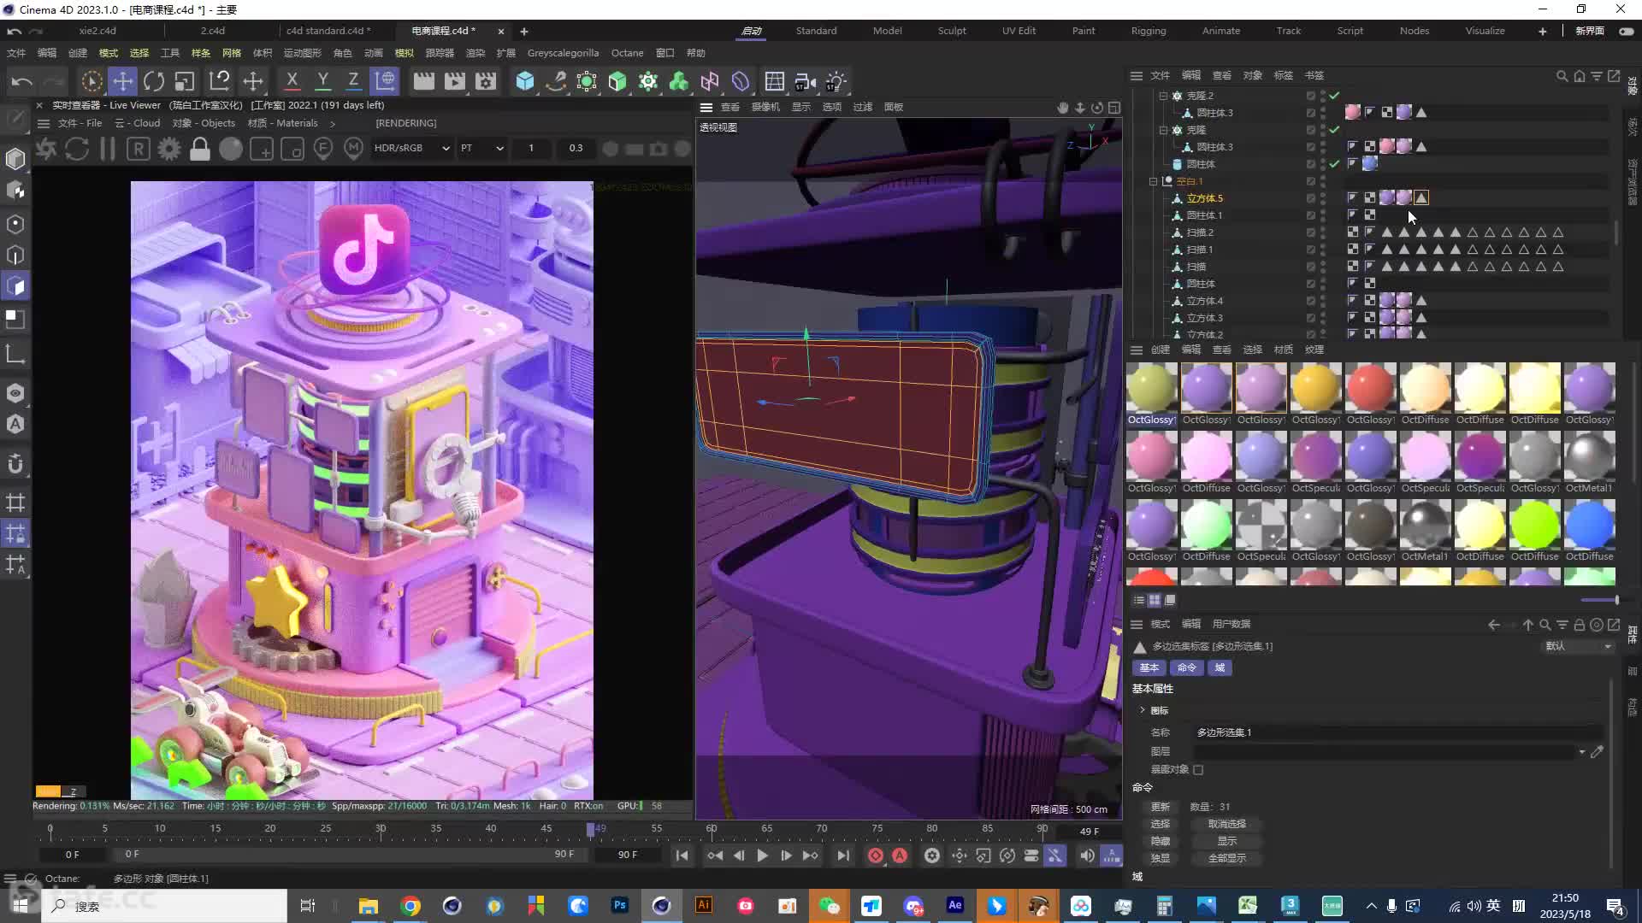Play the animation forward
Screen dimensions: 1642x923
click(762, 855)
